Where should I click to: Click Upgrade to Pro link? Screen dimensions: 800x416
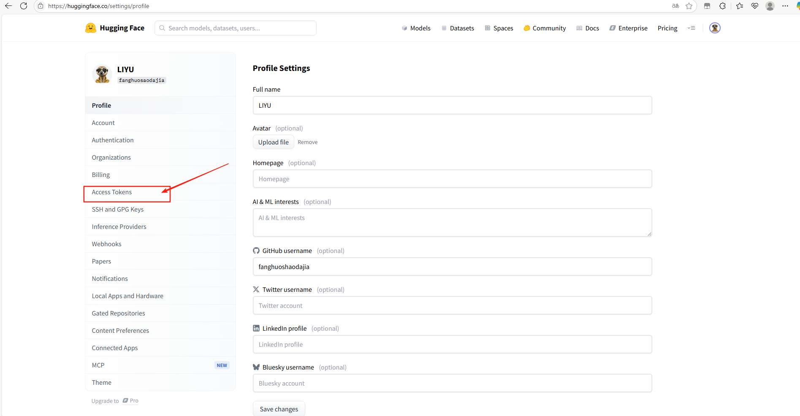115,401
